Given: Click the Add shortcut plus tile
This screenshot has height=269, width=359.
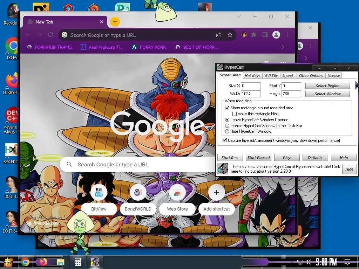Looking at the screenshot, I should pyautogui.click(x=217, y=198).
